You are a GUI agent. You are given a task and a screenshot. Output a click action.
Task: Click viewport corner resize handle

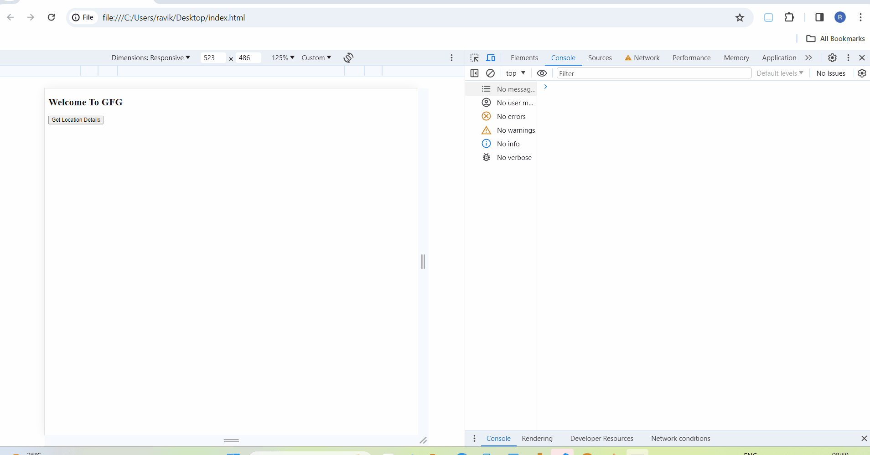tap(423, 440)
